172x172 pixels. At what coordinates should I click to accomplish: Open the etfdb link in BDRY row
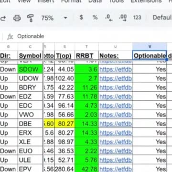click(116, 87)
